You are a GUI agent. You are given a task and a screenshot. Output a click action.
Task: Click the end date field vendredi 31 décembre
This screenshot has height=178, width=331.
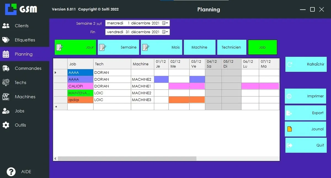click(137, 32)
